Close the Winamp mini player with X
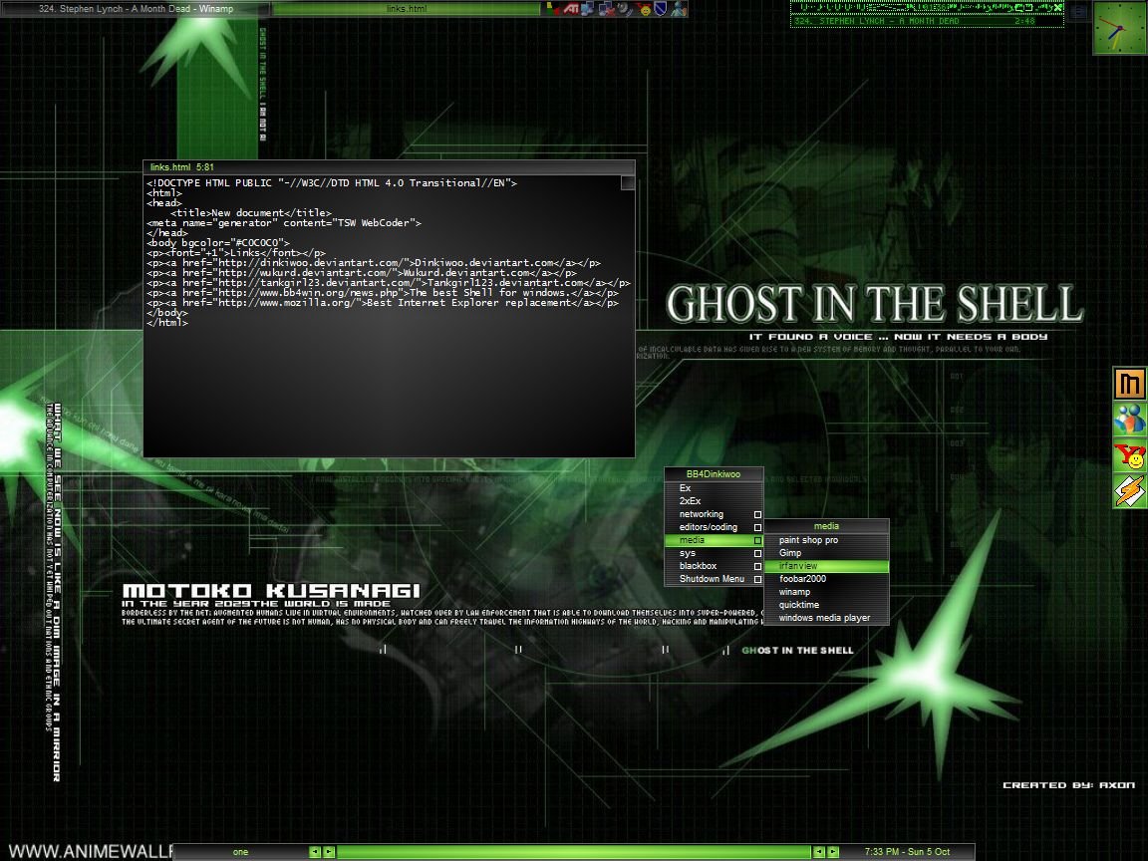 (x=1058, y=7)
